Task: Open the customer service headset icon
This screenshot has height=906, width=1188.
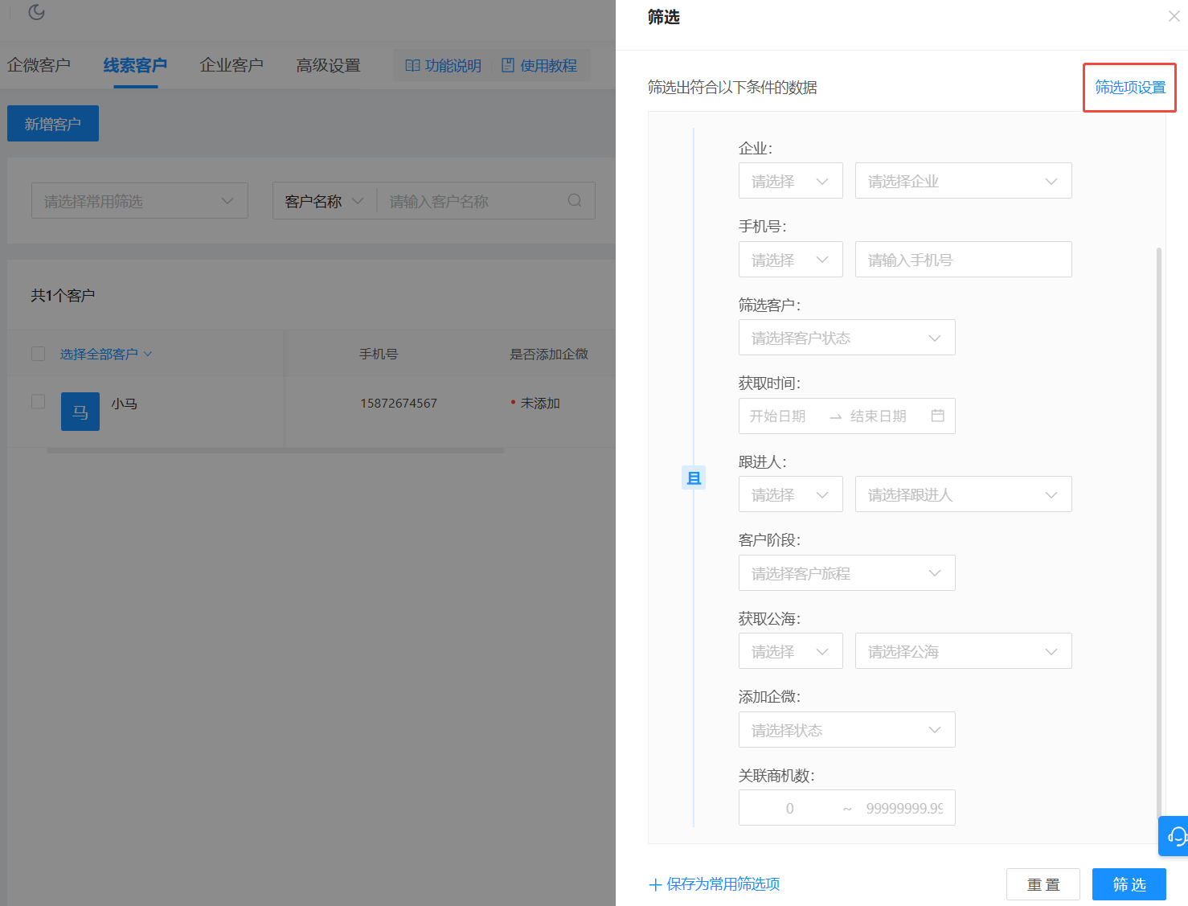Action: tap(1176, 836)
